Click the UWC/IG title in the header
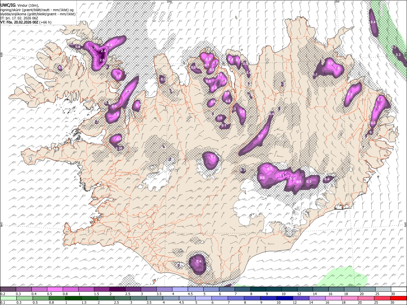Screen dimensions: 407x305 (8, 5)
